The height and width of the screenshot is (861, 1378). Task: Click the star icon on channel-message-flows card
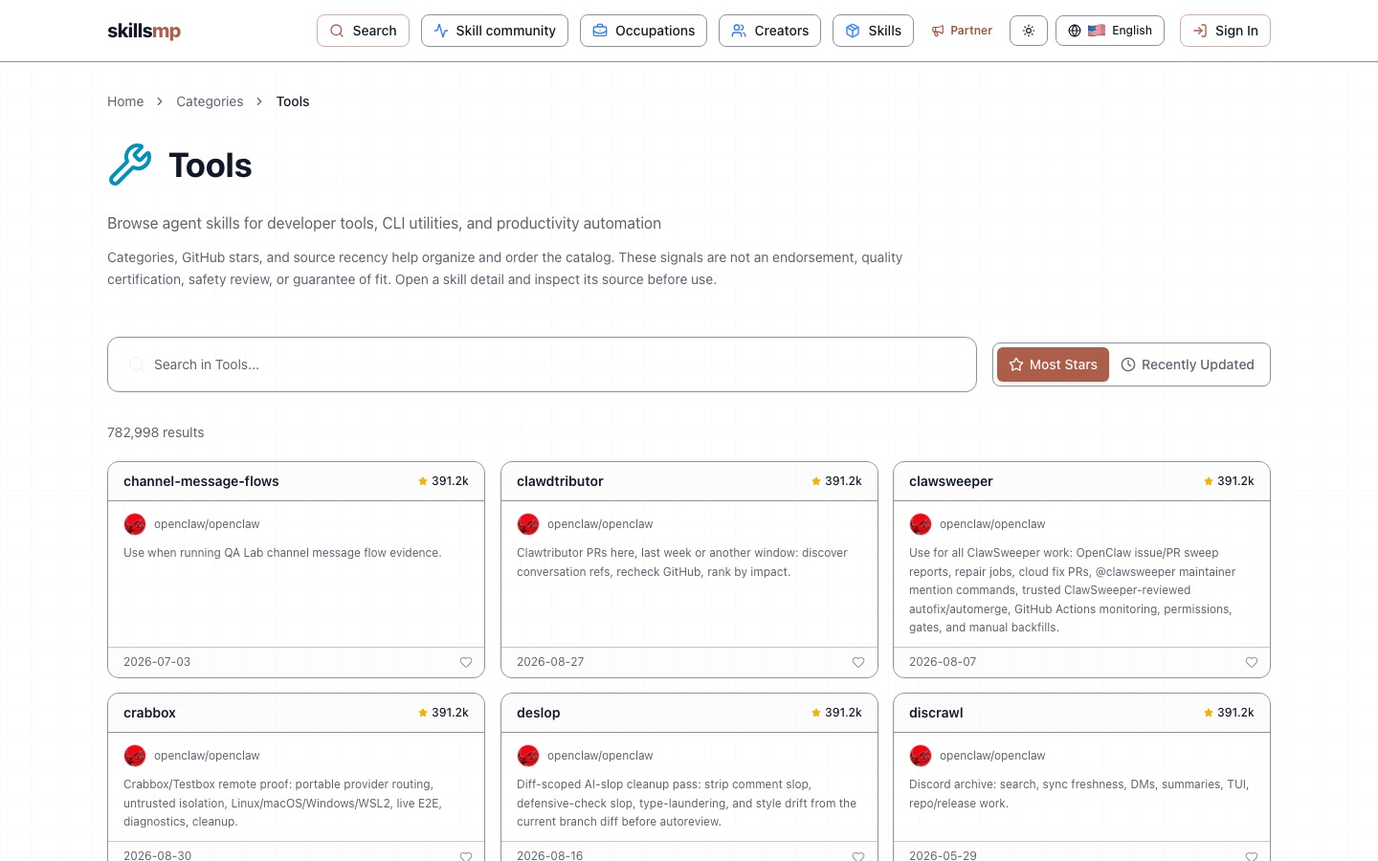pyautogui.click(x=423, y=481)
